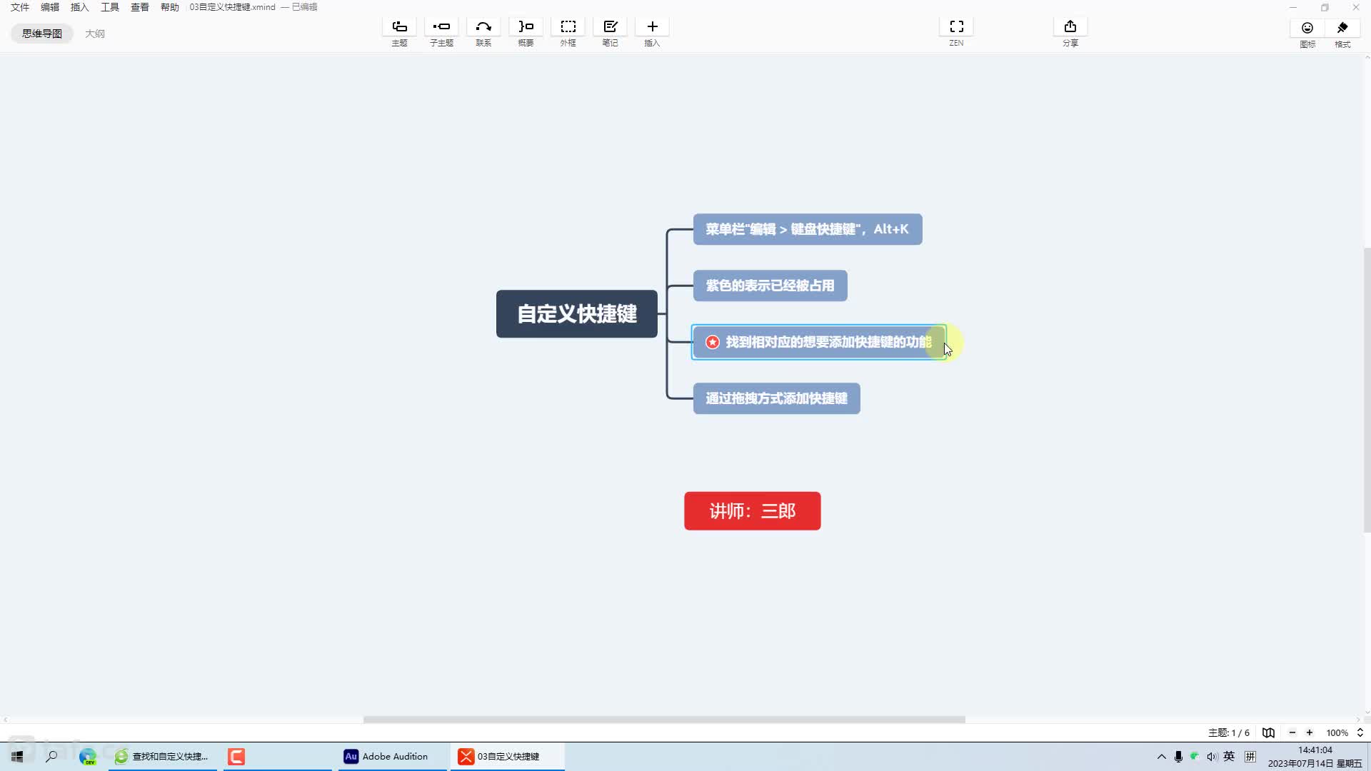Show the map overview icon in status bar

(1269, 732)
